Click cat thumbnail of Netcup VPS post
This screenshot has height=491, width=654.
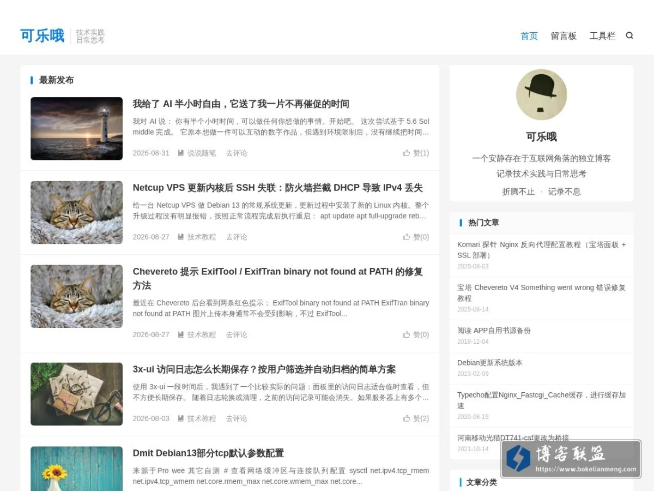pyautogui.click(x=76, y=213)
